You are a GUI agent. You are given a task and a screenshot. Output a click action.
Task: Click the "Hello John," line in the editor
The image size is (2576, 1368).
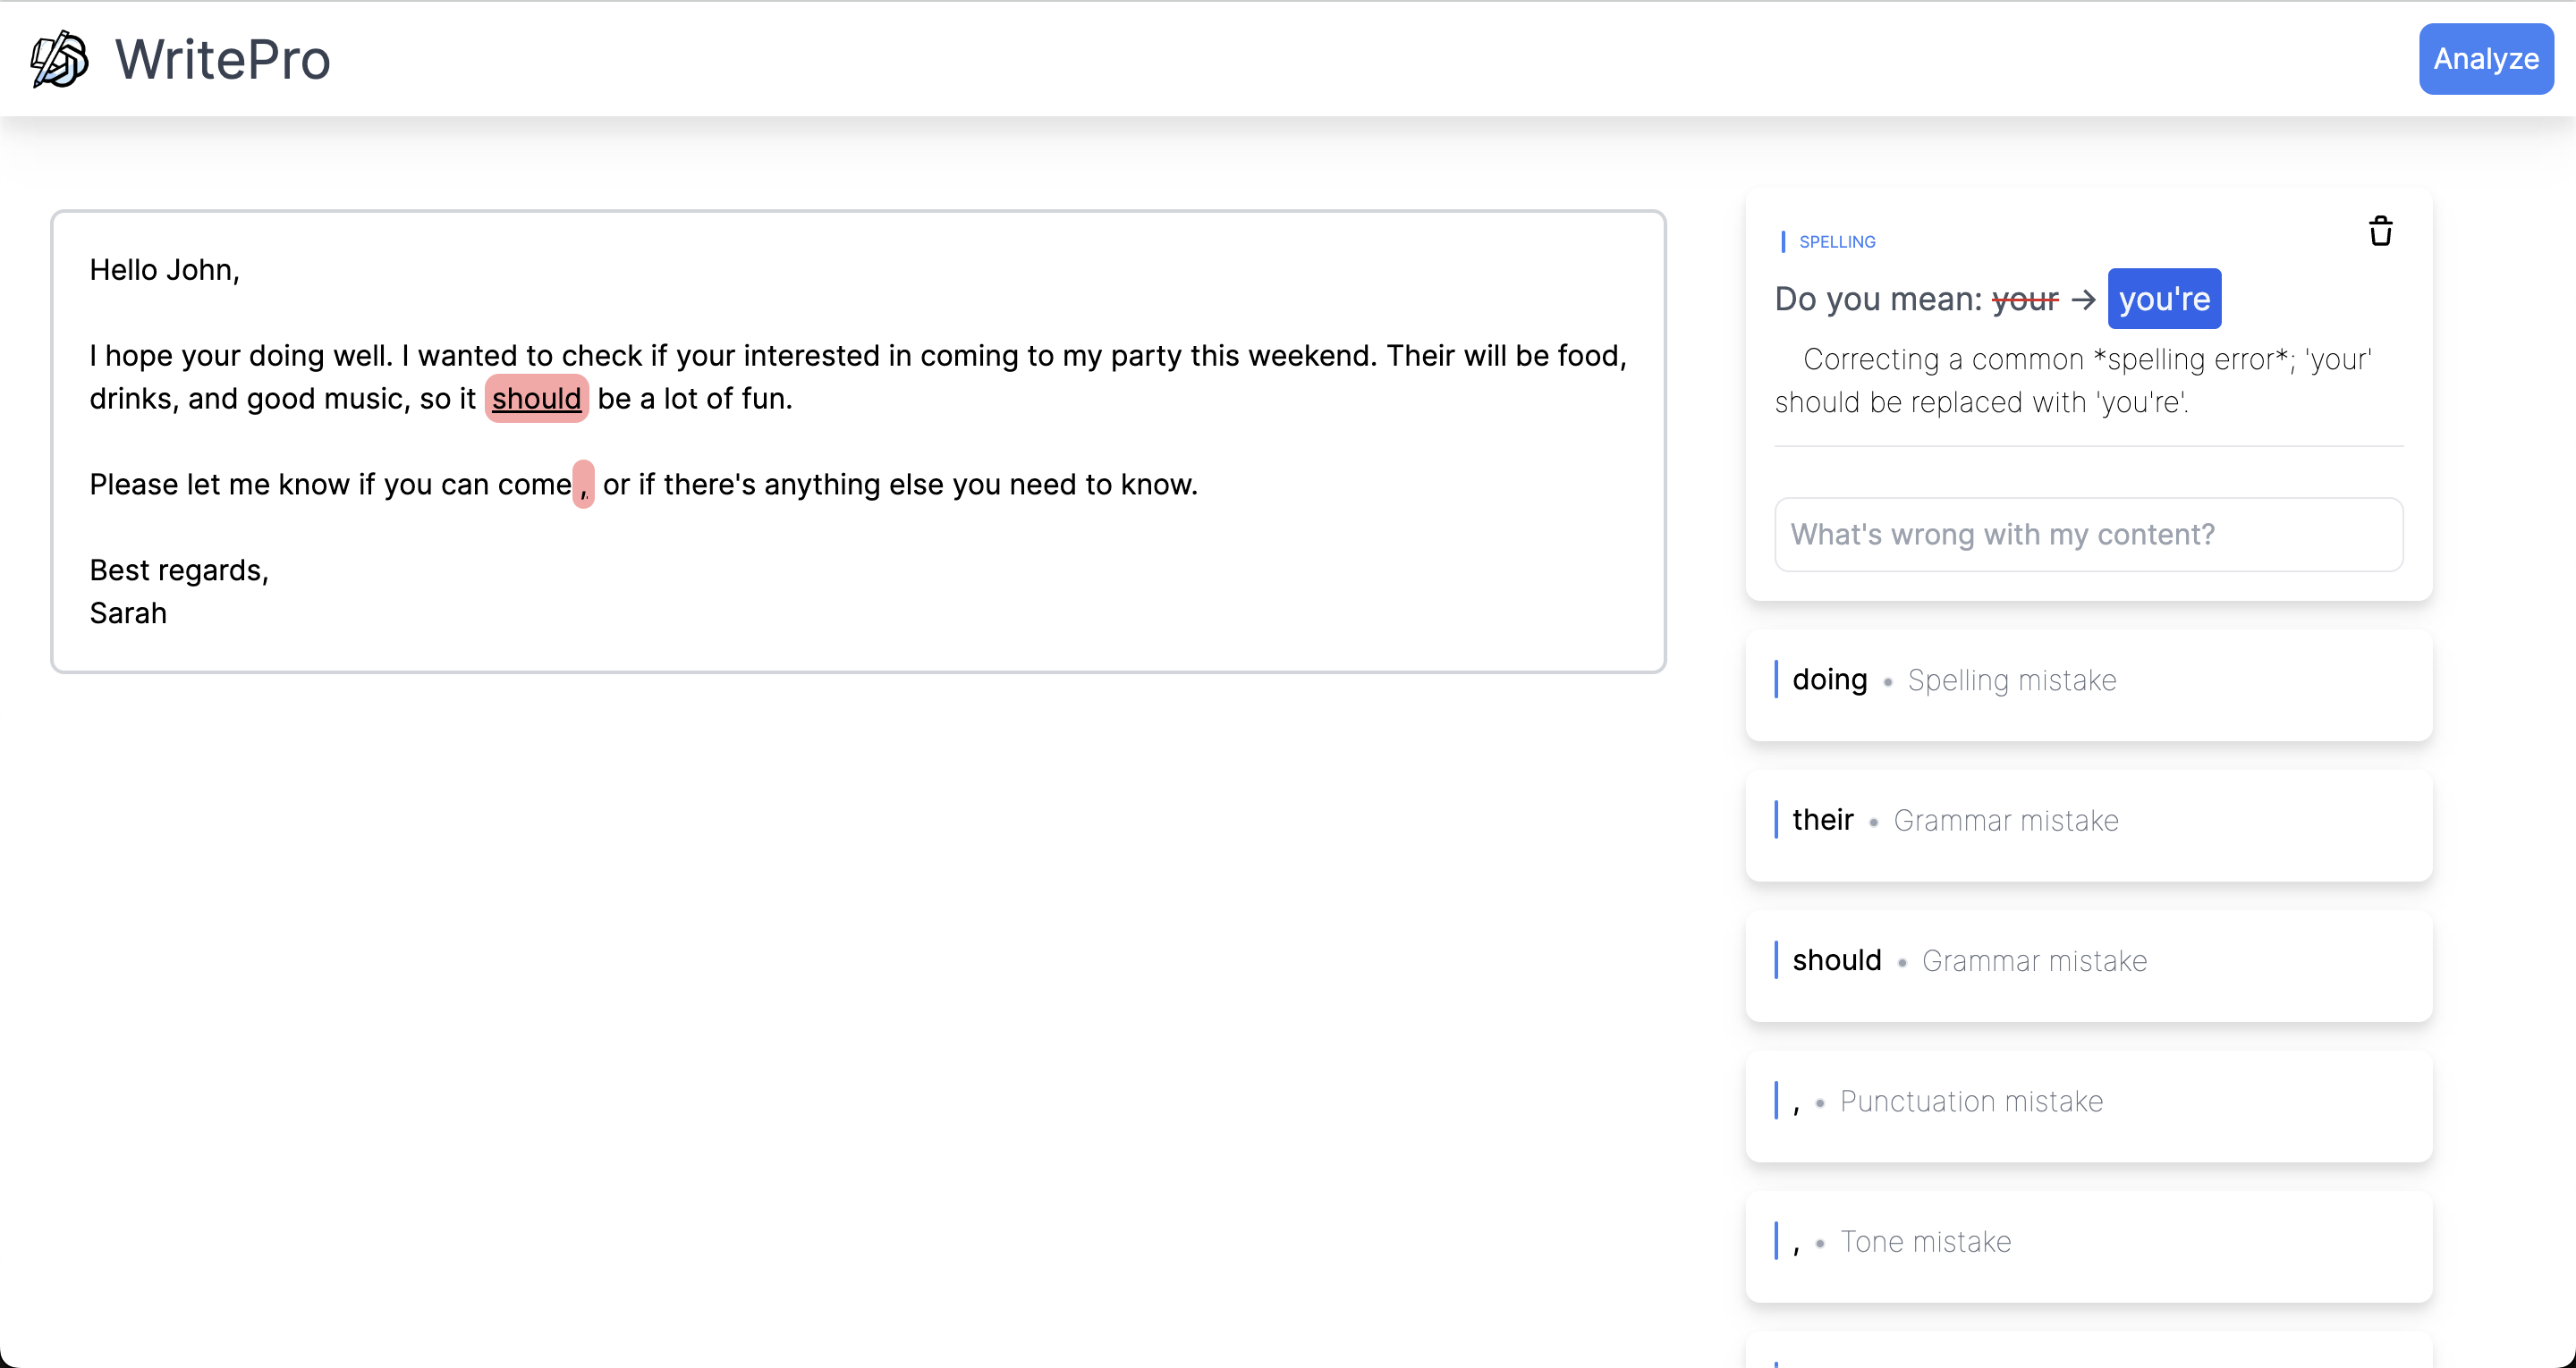click(164, 270)
